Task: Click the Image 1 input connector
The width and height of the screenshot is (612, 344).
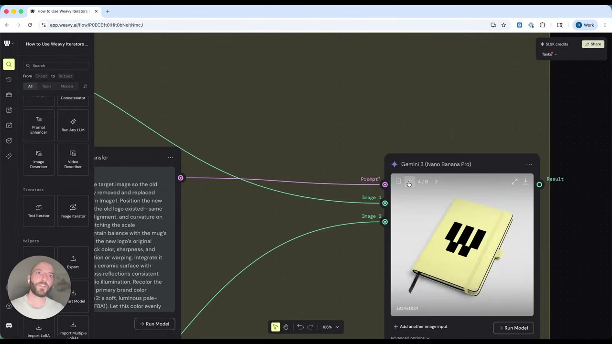Action: click(x=385, y=203)
